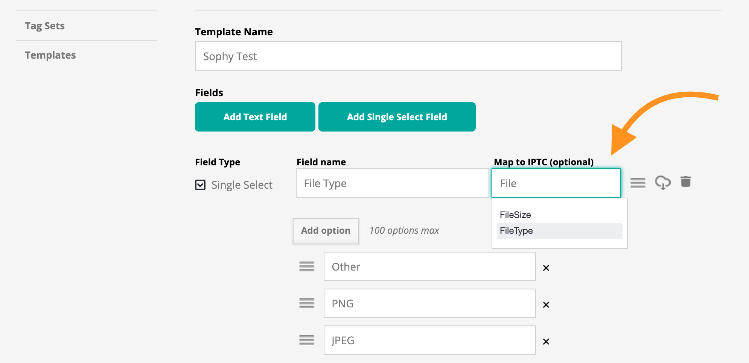
Task: Edit the File Type field name input
Action: click(x=392, y=183)
